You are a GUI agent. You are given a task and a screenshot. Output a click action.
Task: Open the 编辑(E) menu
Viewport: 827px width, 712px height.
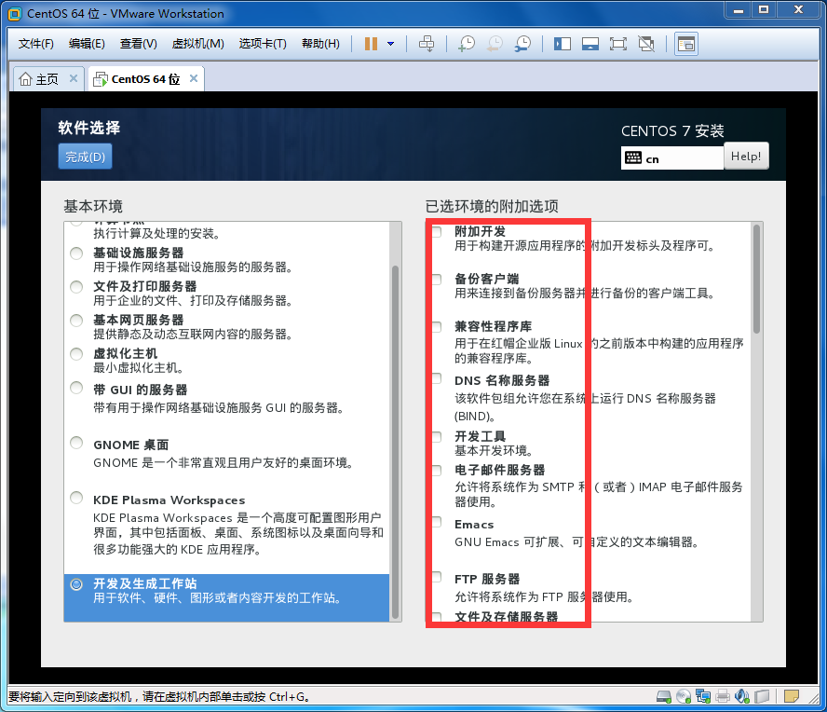click(87, 44)
